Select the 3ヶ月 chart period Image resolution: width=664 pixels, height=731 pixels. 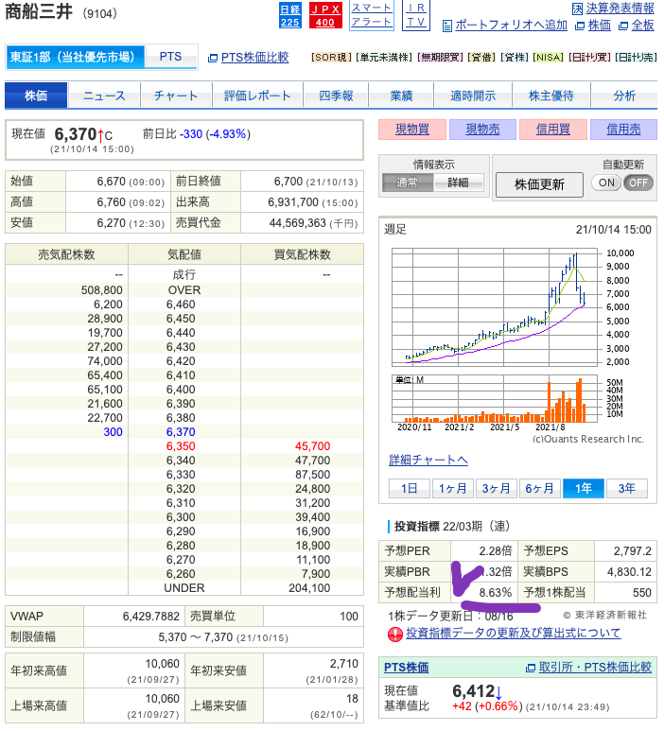coord(496,488)
